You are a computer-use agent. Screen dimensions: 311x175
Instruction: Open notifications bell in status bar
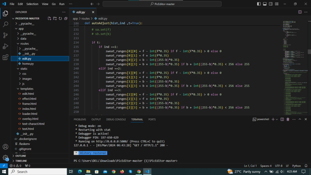click(306, 166)
